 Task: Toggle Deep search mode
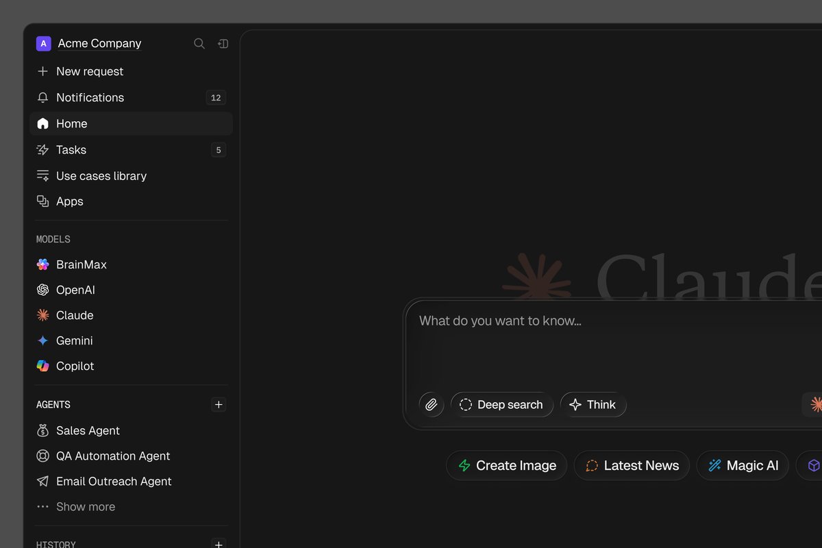click(x=502, y=405)
